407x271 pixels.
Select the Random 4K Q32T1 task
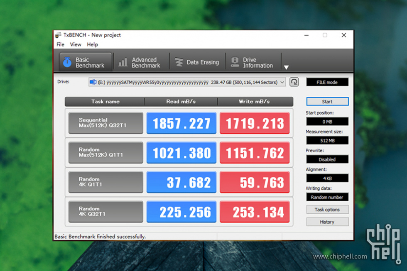pos(106,212)
